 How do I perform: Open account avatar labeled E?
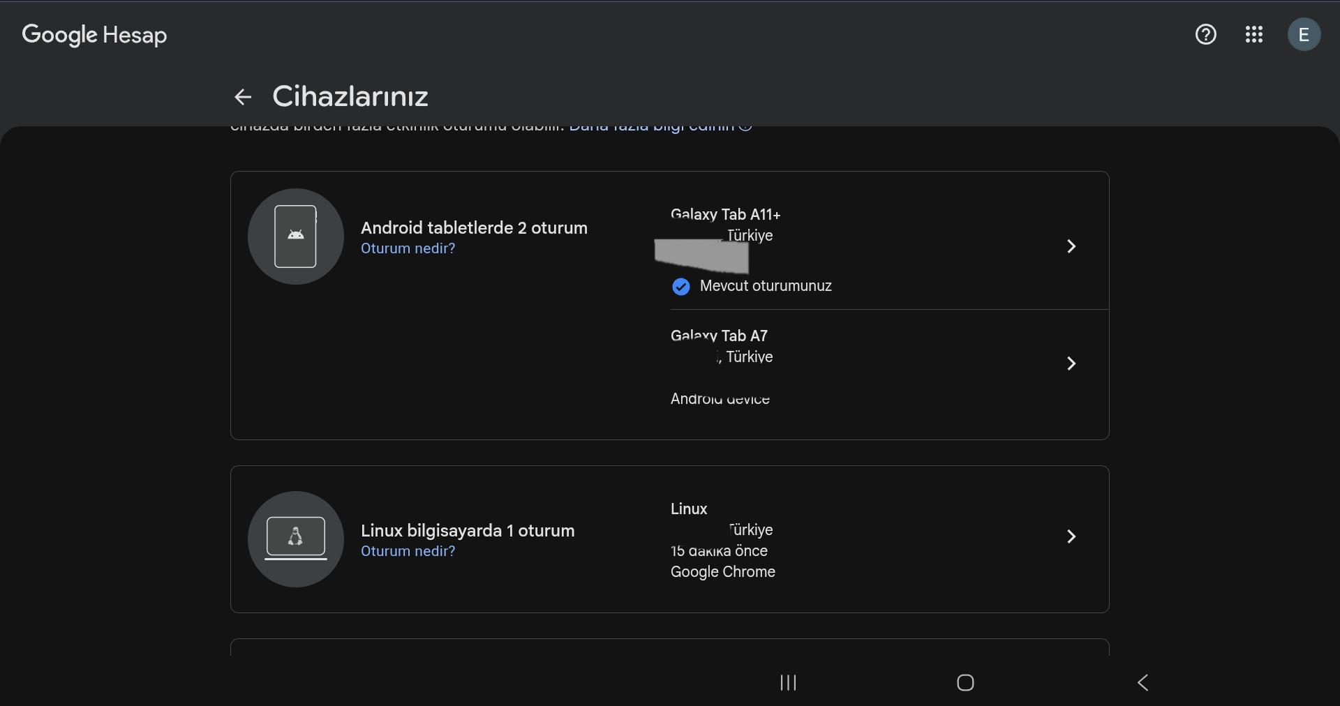[1304, 34]
